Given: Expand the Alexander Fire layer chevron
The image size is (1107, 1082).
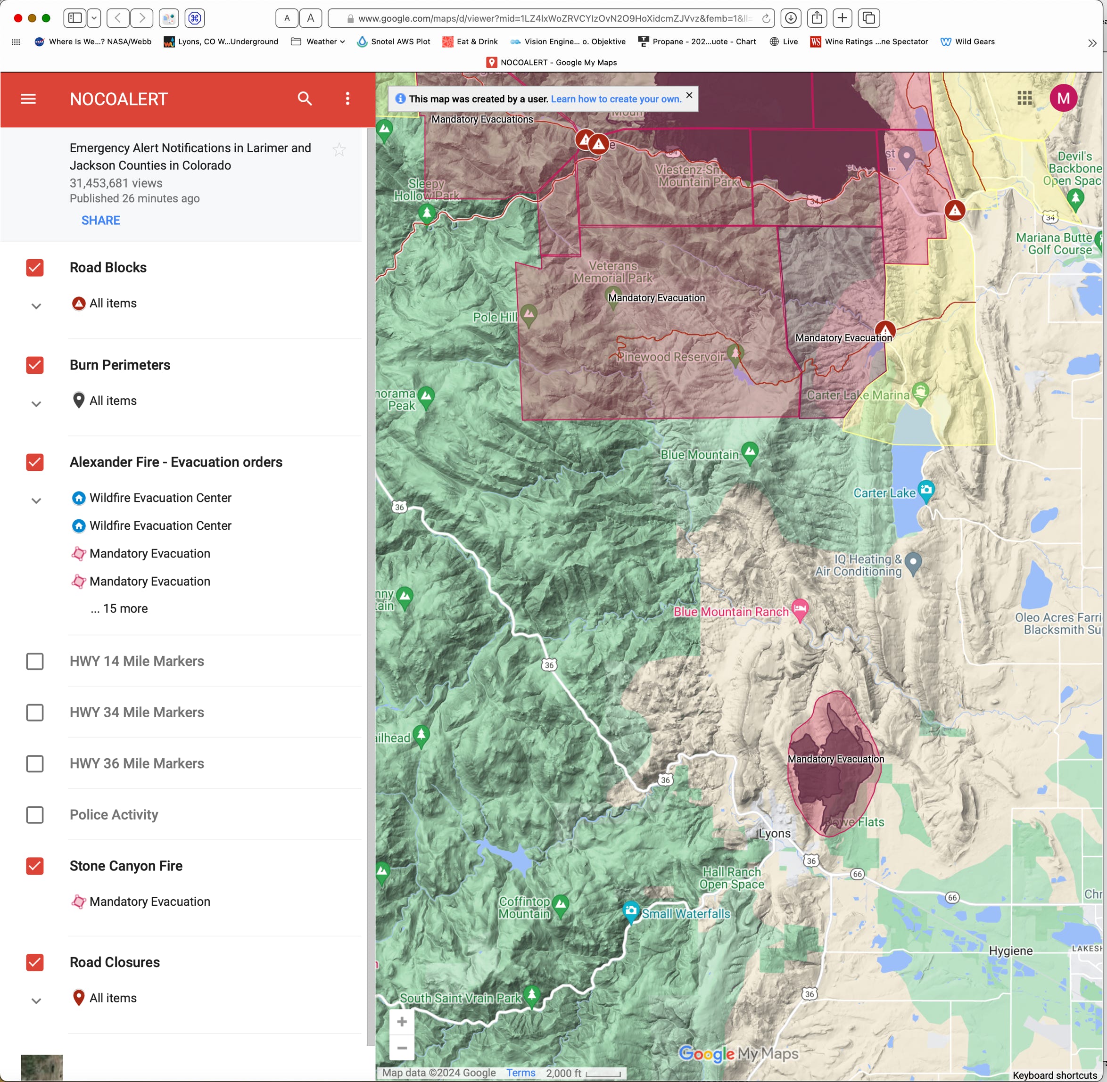Looking at the screenshot, I should (36, 500).
